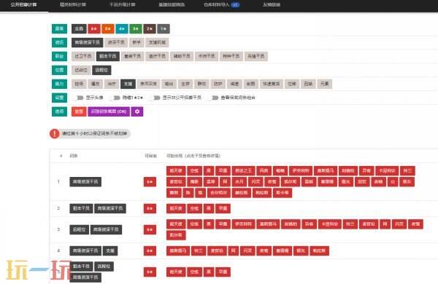The image size is (438, 284).
Task: Select the 资深干员 tag
Action: point(116,42)
